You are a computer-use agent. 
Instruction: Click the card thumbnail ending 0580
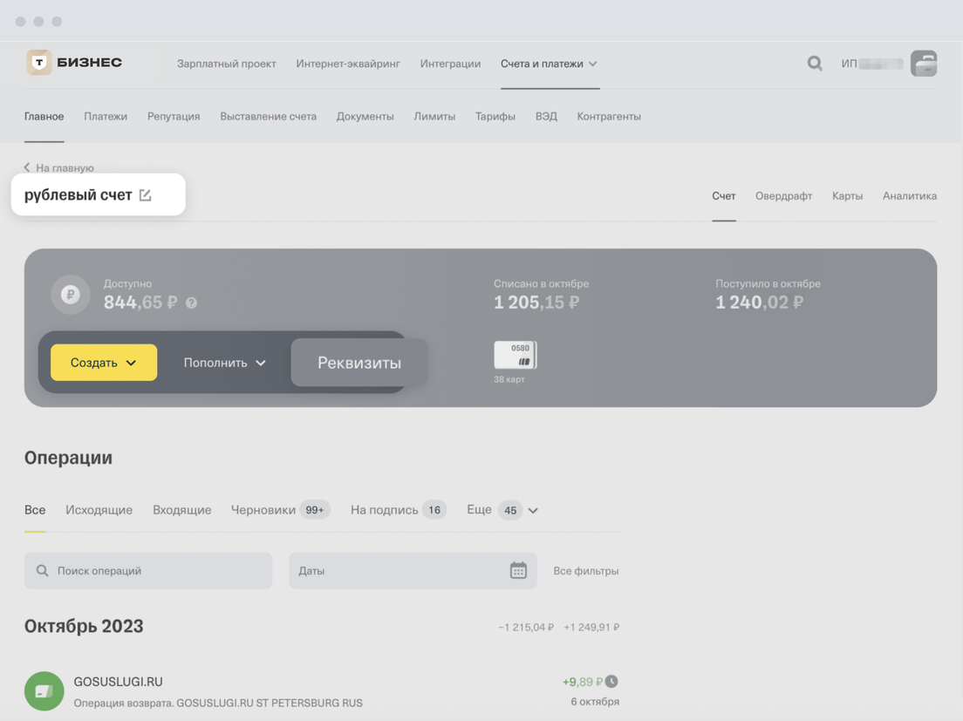pos(515,355)
